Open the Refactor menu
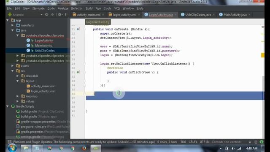270x152 pixels. (77, 8)
